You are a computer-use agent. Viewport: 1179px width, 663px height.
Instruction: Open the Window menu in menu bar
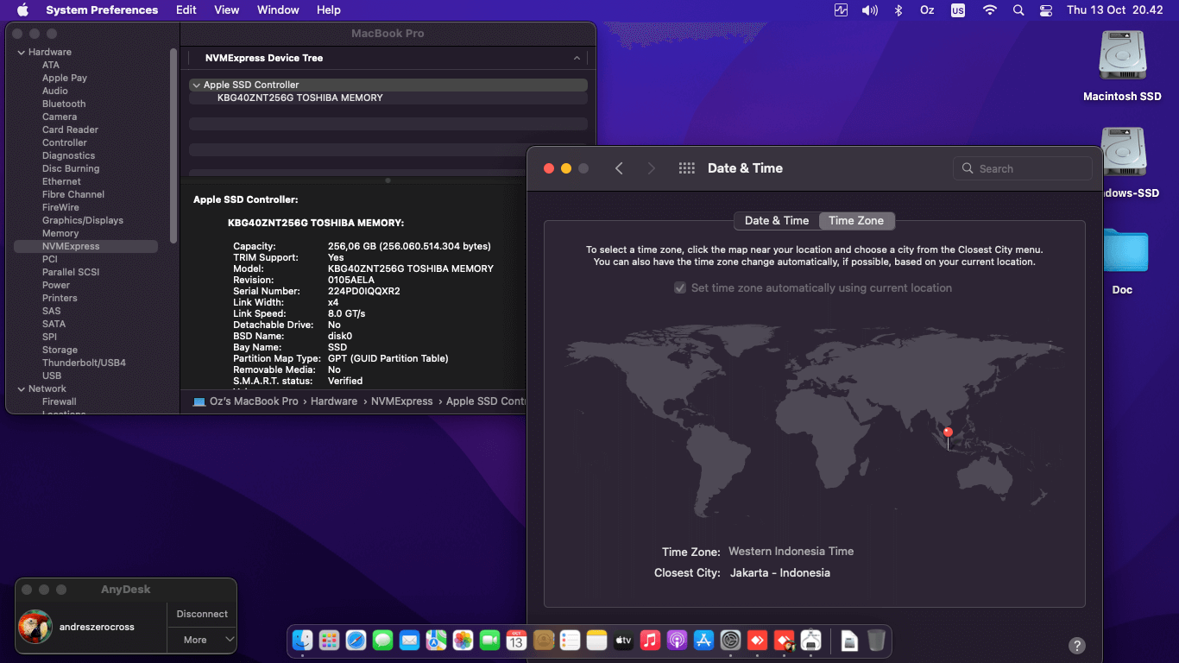pos(278,10)
